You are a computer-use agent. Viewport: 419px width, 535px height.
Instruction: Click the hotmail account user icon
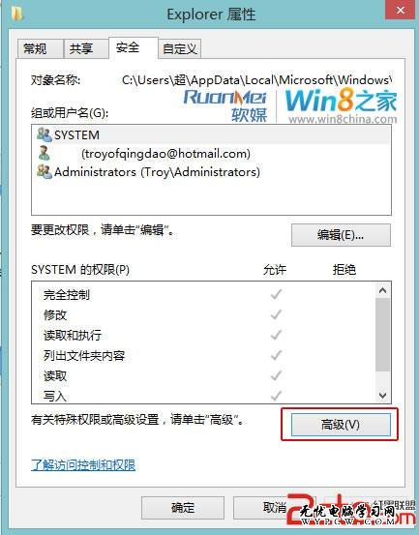point(44,153)
